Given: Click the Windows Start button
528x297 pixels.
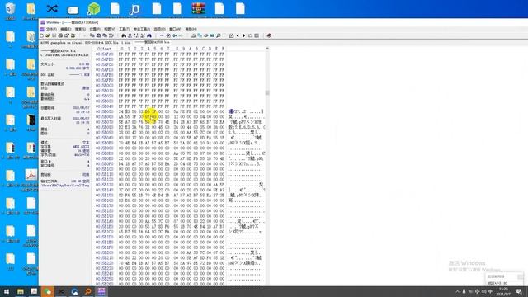Looking at the screenshot, I should [7, 291].
